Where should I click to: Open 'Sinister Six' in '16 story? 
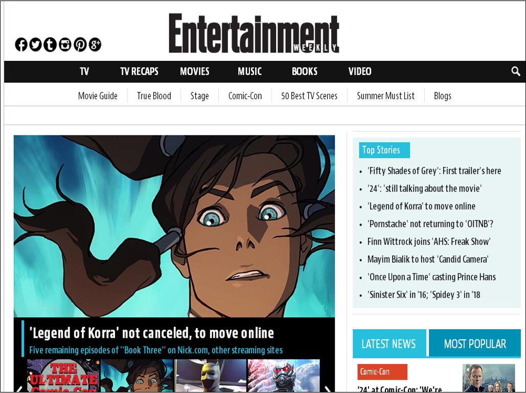[x=424, y=295]
